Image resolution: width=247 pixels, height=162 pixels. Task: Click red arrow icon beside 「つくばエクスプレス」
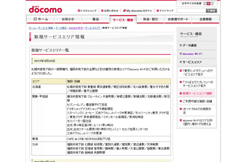[181, 82]
